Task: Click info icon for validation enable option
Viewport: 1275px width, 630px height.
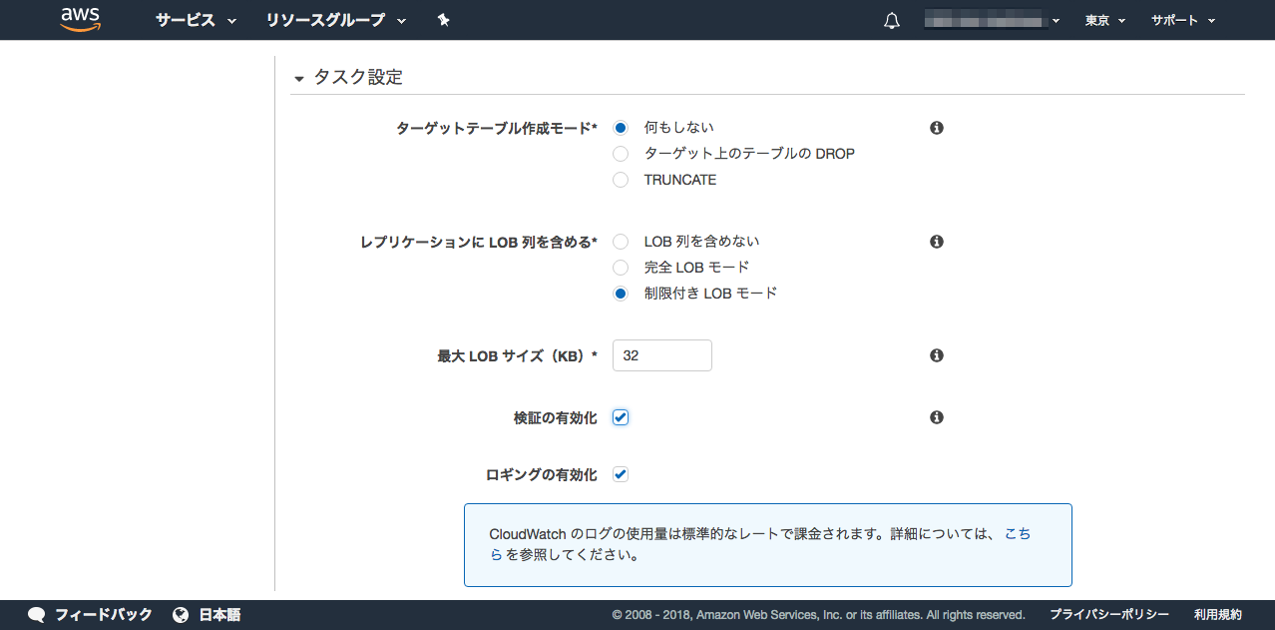Action: 937,417
